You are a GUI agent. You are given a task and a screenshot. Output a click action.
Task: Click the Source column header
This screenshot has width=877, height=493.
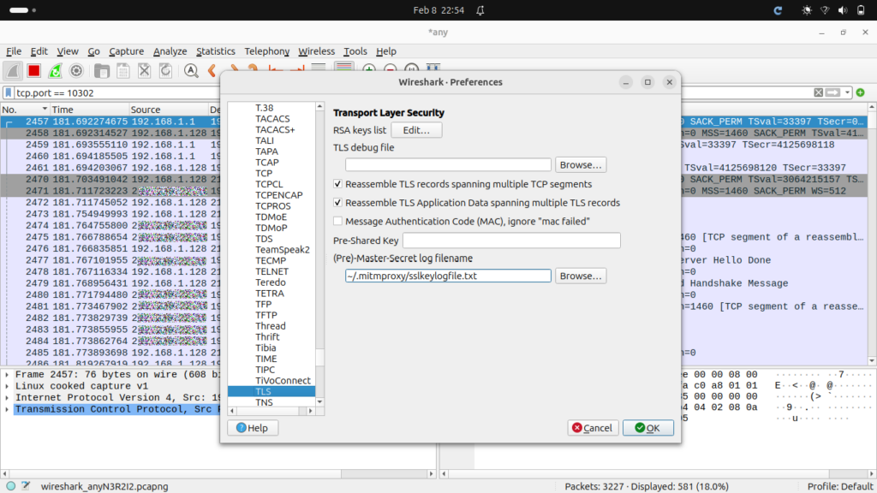coord(169,110)
